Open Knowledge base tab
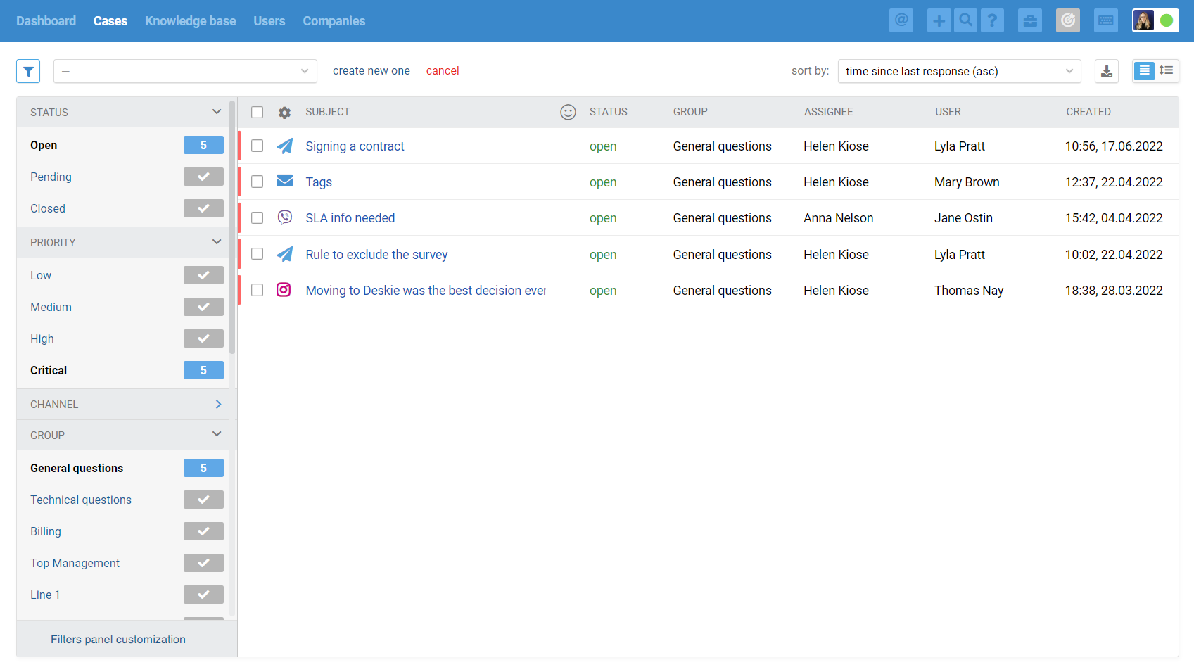The height and width of the screenshot is (672, 1194). [x=190, y=21]
